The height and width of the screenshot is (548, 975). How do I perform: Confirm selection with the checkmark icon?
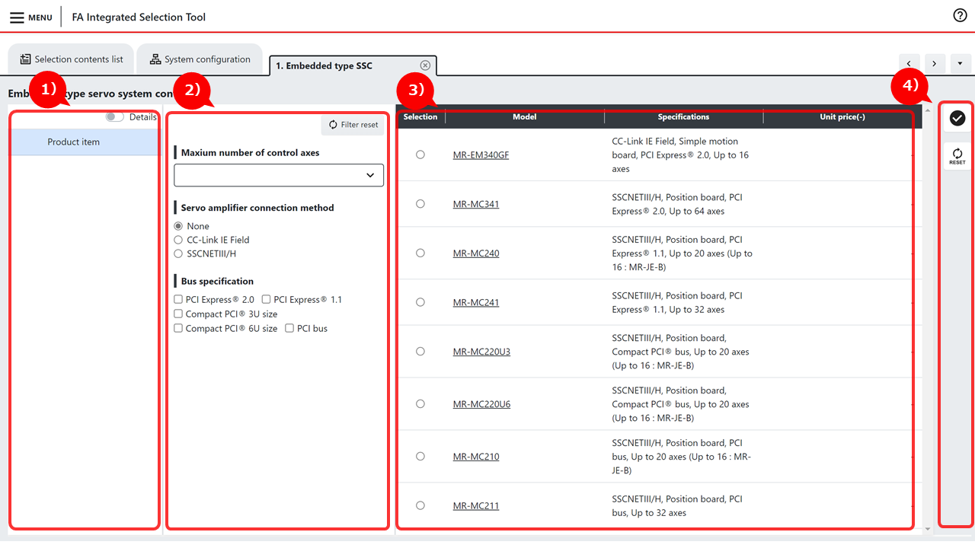[957, 118]
